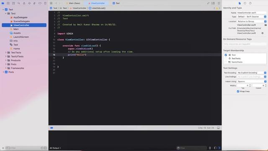Open the All Output console selector
This screenshot has width=268, height=151.
coord(55,148)
